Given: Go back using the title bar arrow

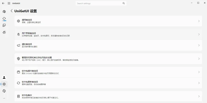Looking at the screenshot, I should pyautogui.click(x=3, y=3).
